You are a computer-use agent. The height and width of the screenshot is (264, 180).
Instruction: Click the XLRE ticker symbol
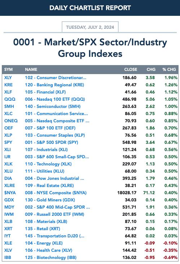tap(9, 186)
